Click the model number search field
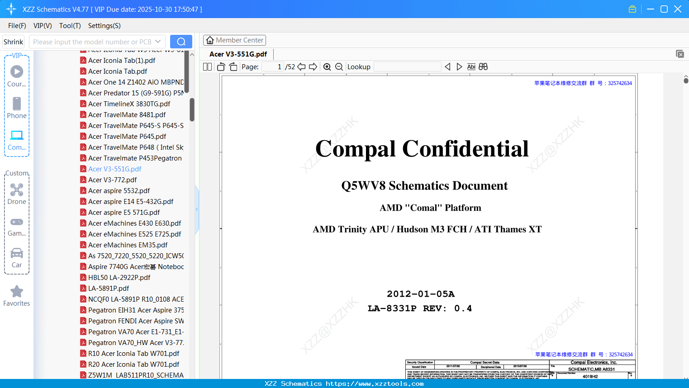The height and width of the screenshot is (388, 689). tap(92, 42)
